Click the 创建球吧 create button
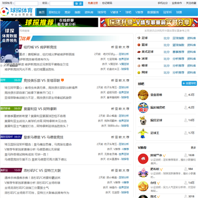This screenshot has width=198, height=198. [189, 83]
